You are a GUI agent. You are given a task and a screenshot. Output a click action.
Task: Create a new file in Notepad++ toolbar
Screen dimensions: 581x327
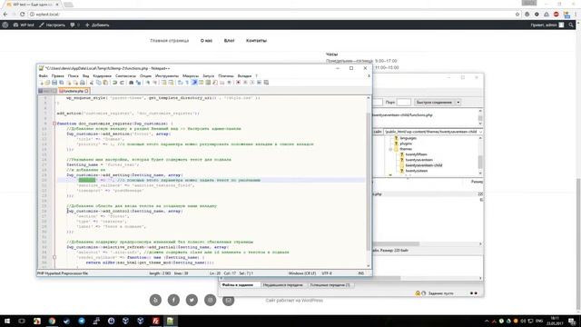(x=42, y=83)
